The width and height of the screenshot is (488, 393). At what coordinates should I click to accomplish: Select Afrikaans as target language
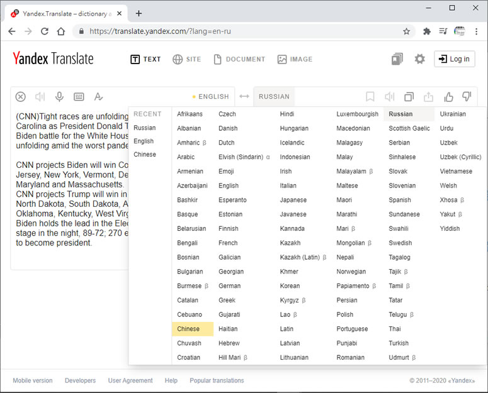tap(190, 114)
